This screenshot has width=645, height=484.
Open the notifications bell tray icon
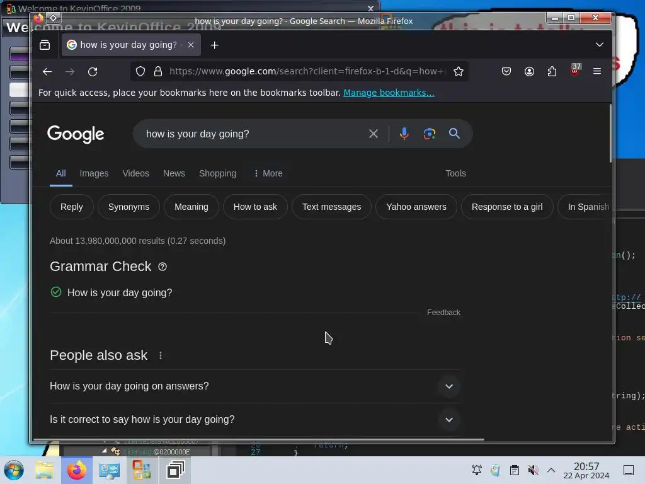(477, 470)
